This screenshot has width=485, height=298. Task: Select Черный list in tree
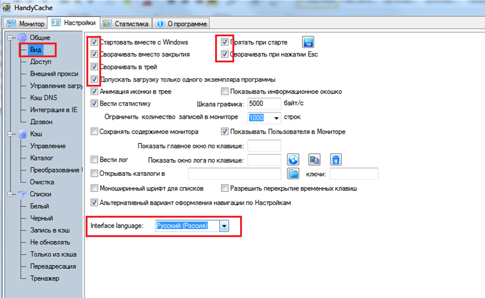42,218
